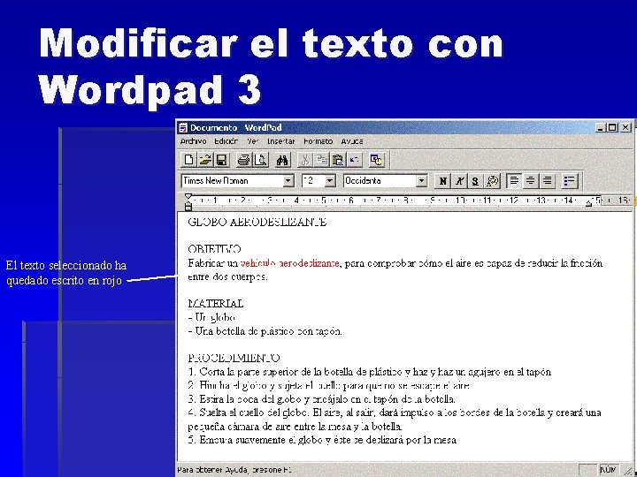Open Print Preview with magnifier page icon
The height and width of the screenshot is (477, 637).
coord(261,160)
